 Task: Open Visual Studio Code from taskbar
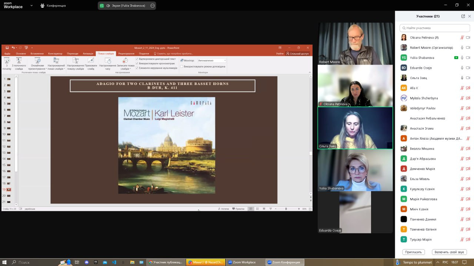pos(114,262)
